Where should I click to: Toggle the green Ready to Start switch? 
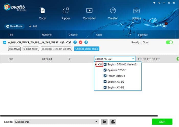(x=169, y=42)
